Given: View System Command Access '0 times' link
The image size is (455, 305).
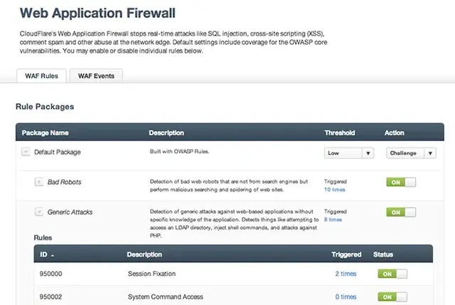Looking at the screenshot, I should (x=346, y=297).
